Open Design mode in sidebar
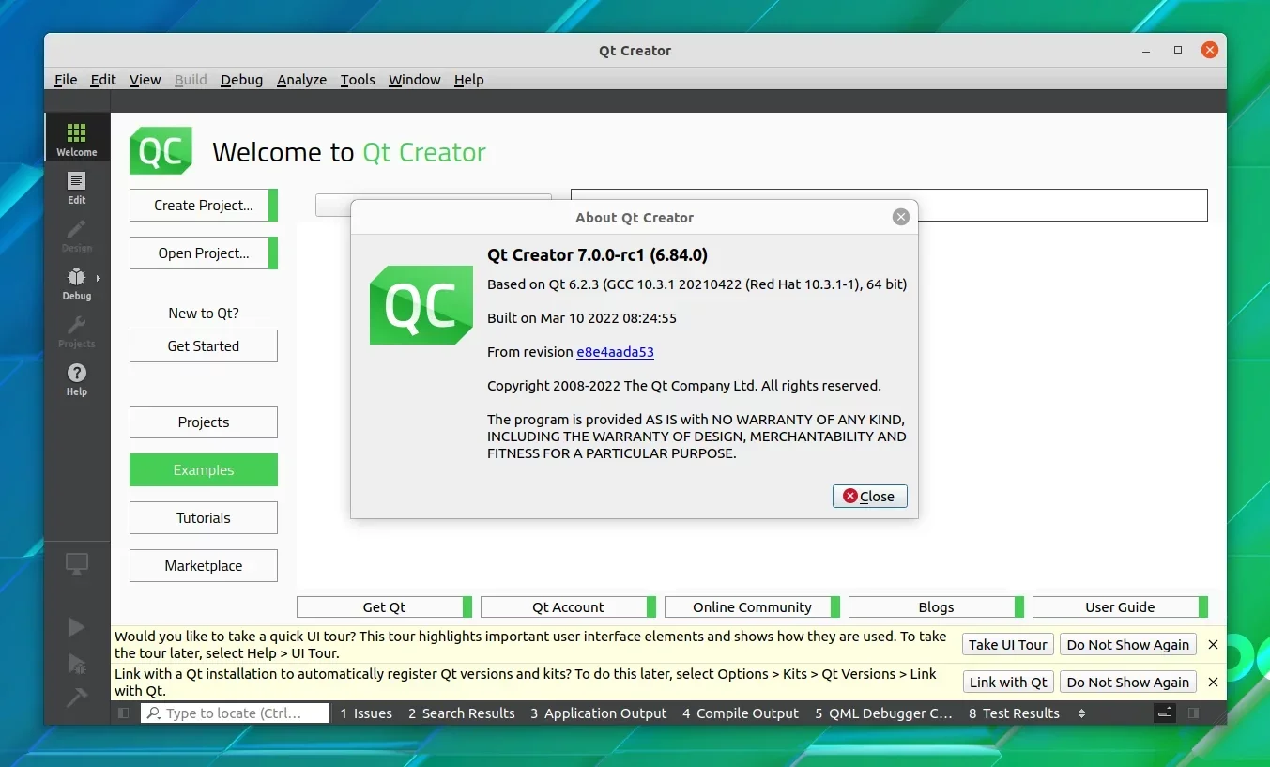The width and height of the screenshot is (1270, 767). pyautogui.click(x=77, y=235)
